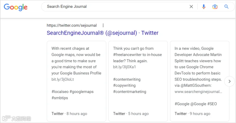Image resolution: width=236 pixels, height=123 pixels.
Task: Open the searchenginejournal link in third tweet
Action: pos(198,92)
